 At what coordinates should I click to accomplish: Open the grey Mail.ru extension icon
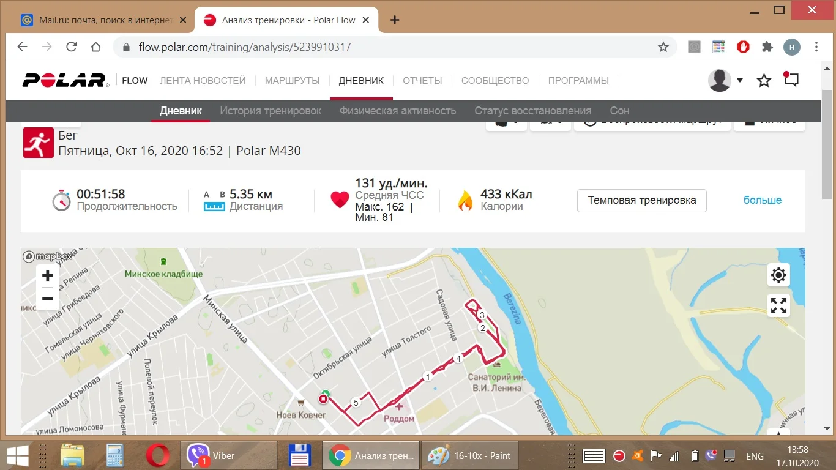coord(694,47)
